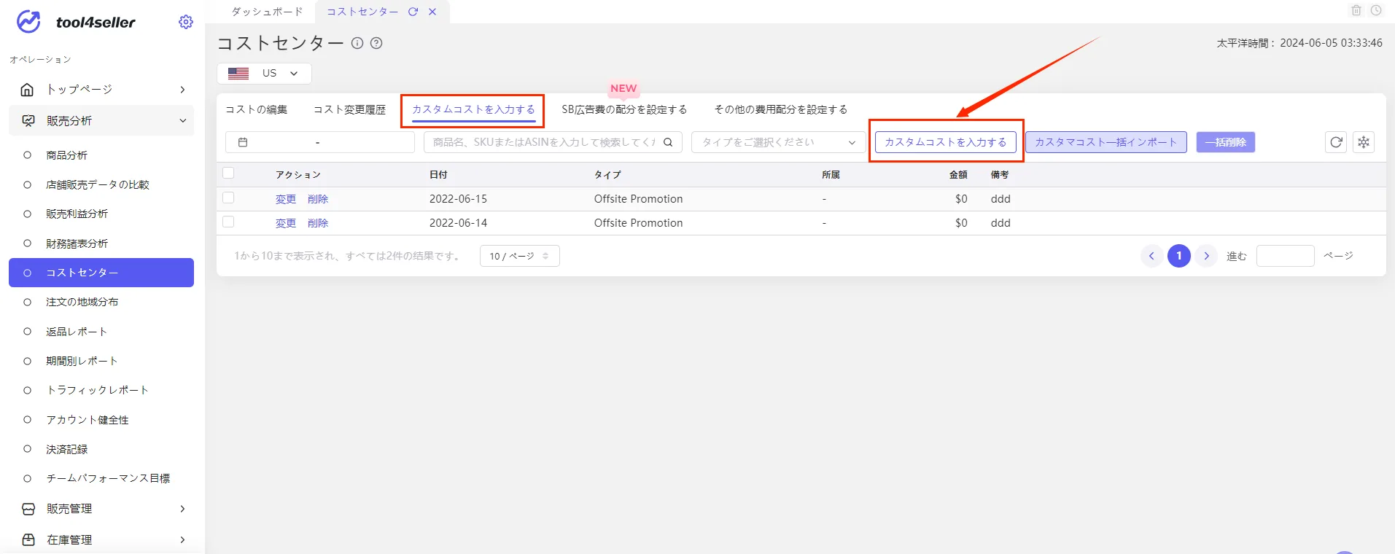1395x554 pixels.
Task: Open 注文の地域分布 in sidebar
Action: pos(82,302)
